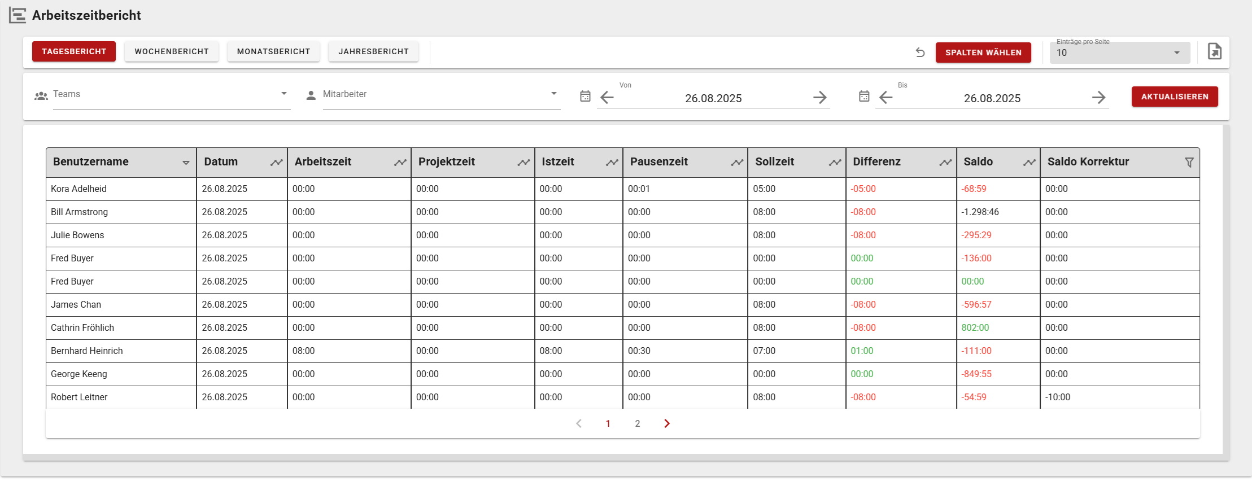The height and width of the screenshot is (481, 1252).
Task: Open the Mitarbeiter dropdown
Action: tap(553, 94)
